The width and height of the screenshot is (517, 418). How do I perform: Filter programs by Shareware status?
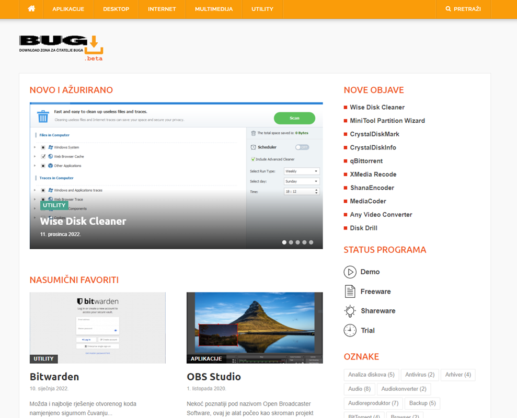(378, 311)
